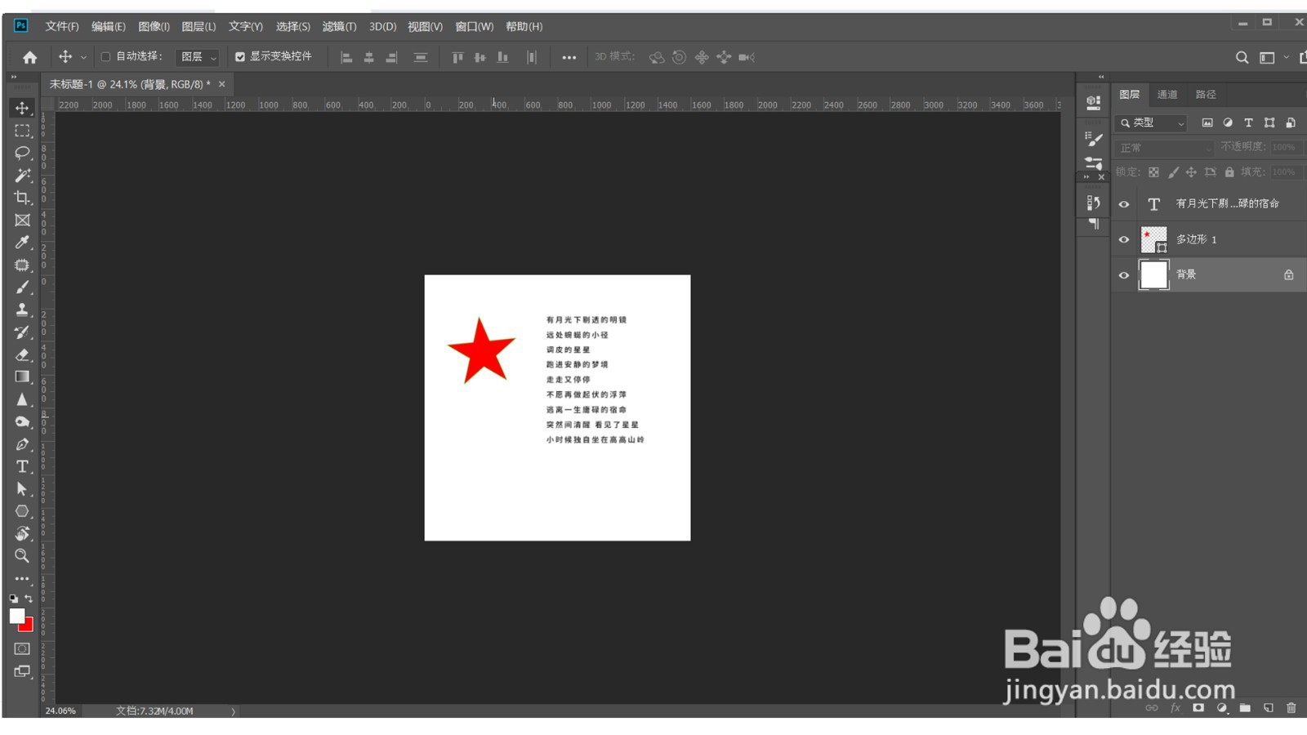
Task: Enable the Auto-Select checkbox
Action: pos(105,57)
